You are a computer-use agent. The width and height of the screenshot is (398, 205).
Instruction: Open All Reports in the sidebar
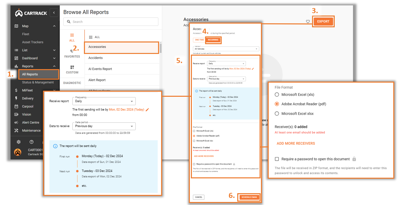pyautogui.click(x=39, y=74)
